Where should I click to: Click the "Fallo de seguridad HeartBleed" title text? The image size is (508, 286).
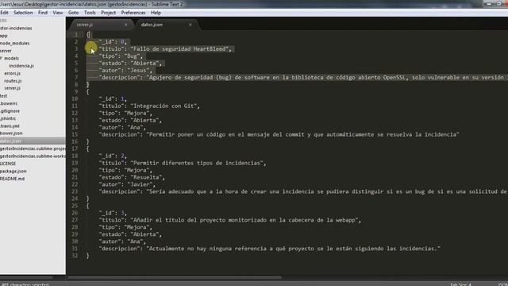pyautogui.click(x=181, y=49)
